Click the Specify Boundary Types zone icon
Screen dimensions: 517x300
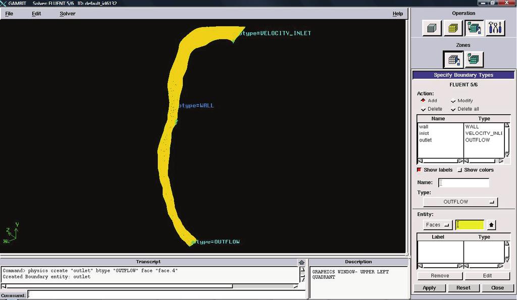pos(453,60)
